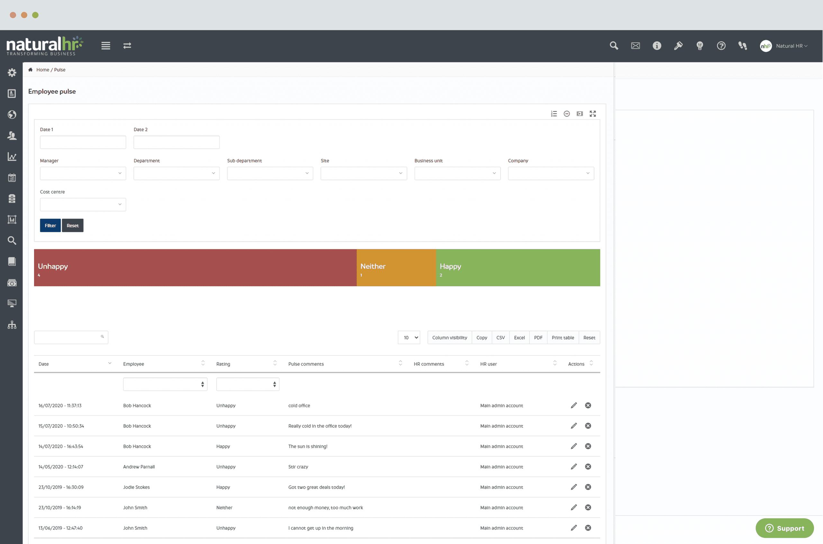This screenshot has height=544, width=823.
Task: Click the table search box
Action: click(x=71, y=337)
